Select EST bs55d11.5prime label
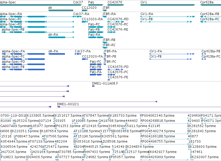Screen dimensions: 221x161 (134, 126)
